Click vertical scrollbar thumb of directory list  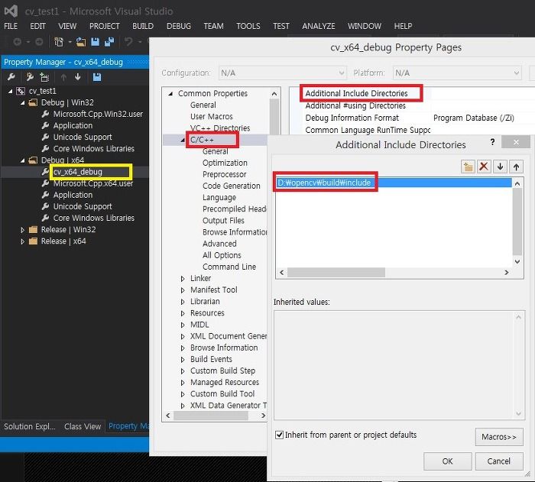coord(517,221)
